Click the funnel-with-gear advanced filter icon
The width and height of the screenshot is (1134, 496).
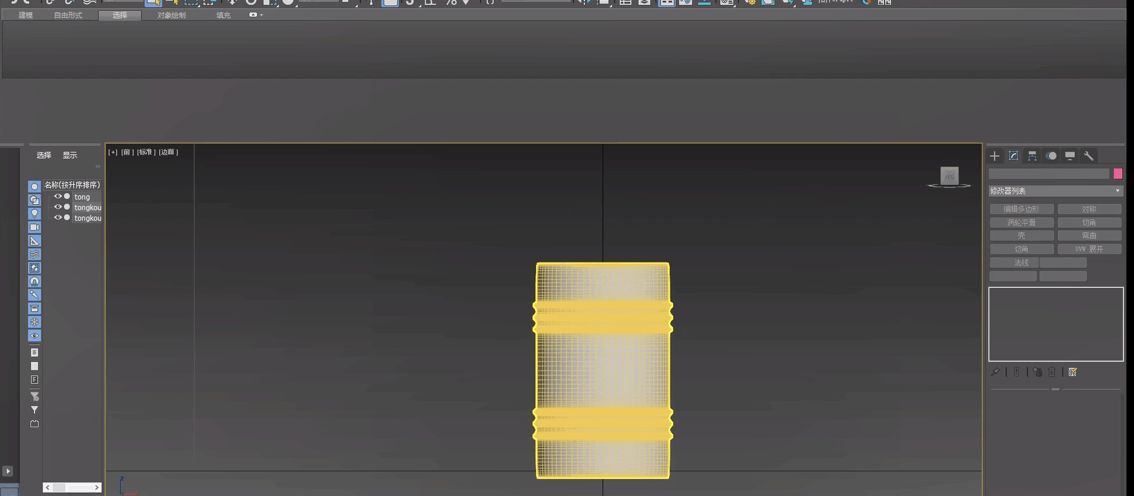34,397
